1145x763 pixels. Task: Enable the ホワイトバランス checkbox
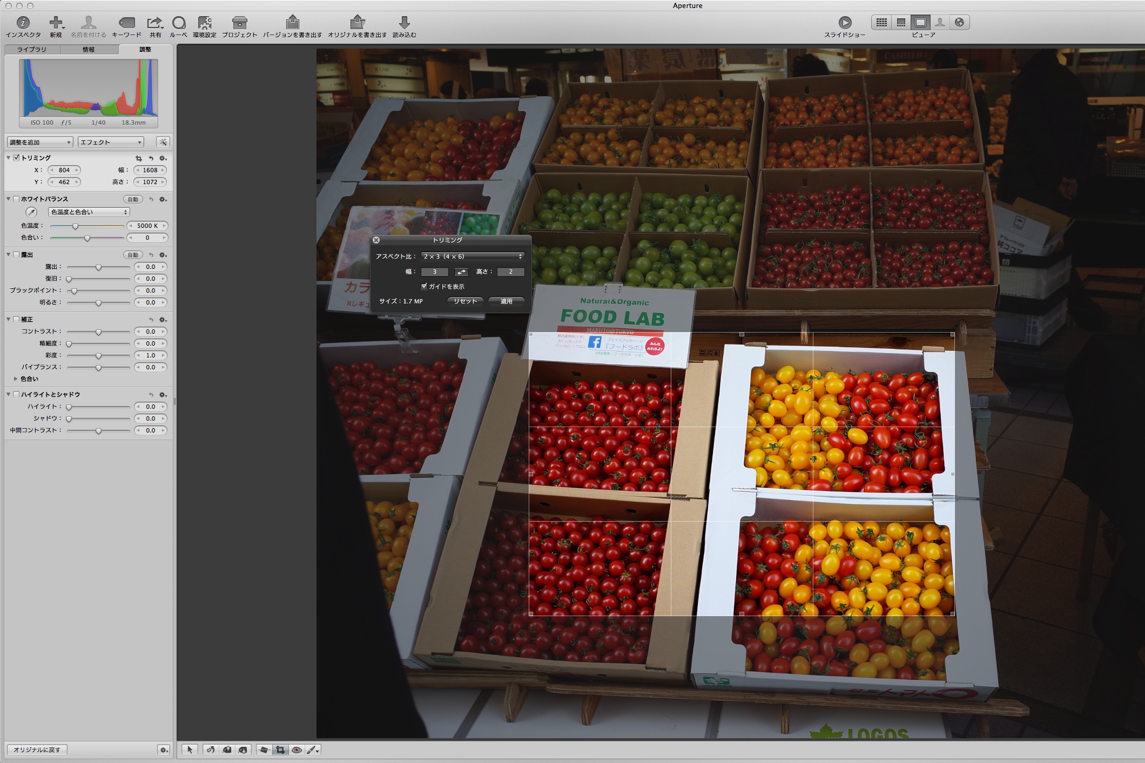tap(17, 199)
